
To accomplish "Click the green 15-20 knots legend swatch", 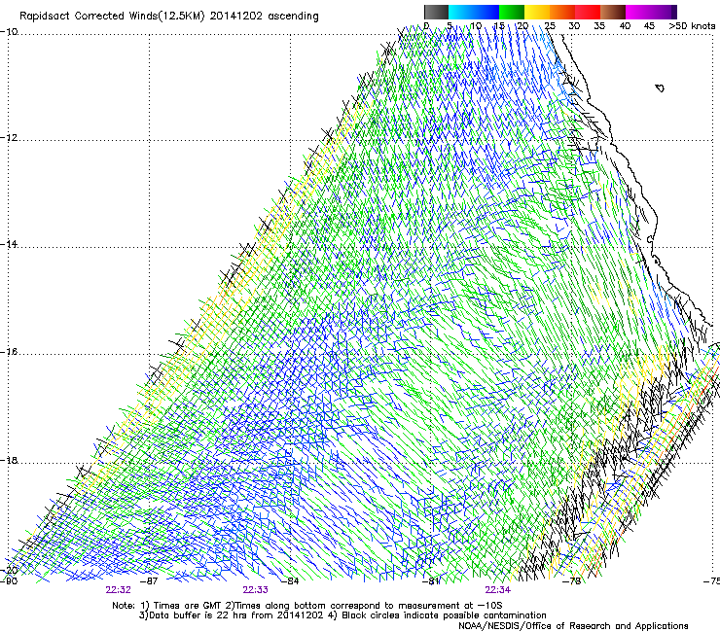I will point(512,12).
